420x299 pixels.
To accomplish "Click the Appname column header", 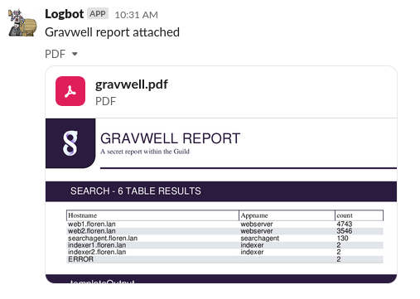I will (x=254, y=215).
